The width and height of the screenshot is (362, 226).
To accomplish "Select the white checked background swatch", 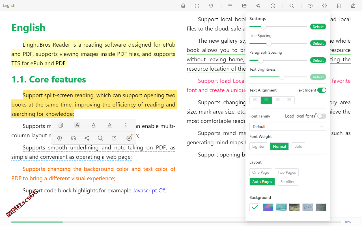I will pyautogui.click(x=255, y=207).
